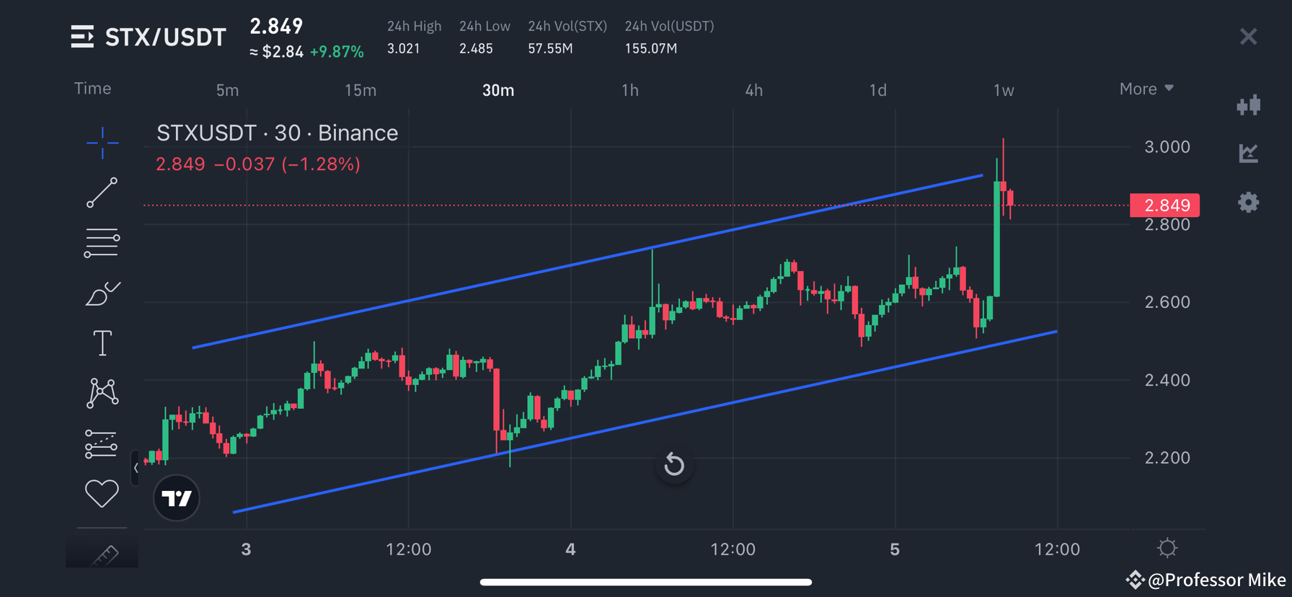Click the chart reset circular arrow button
Viewport: 1292px width, 597px height.
674,465
